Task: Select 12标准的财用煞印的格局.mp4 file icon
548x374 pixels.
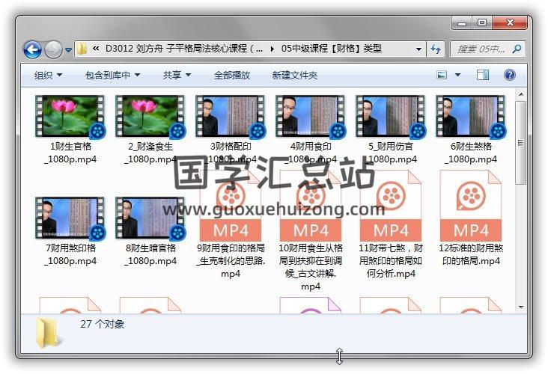Action: (x=470, y=206)
